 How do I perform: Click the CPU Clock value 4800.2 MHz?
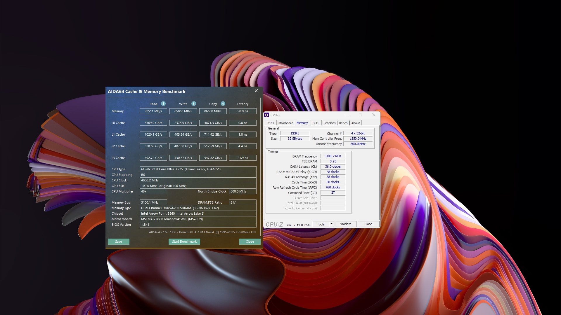click(198, 180)
